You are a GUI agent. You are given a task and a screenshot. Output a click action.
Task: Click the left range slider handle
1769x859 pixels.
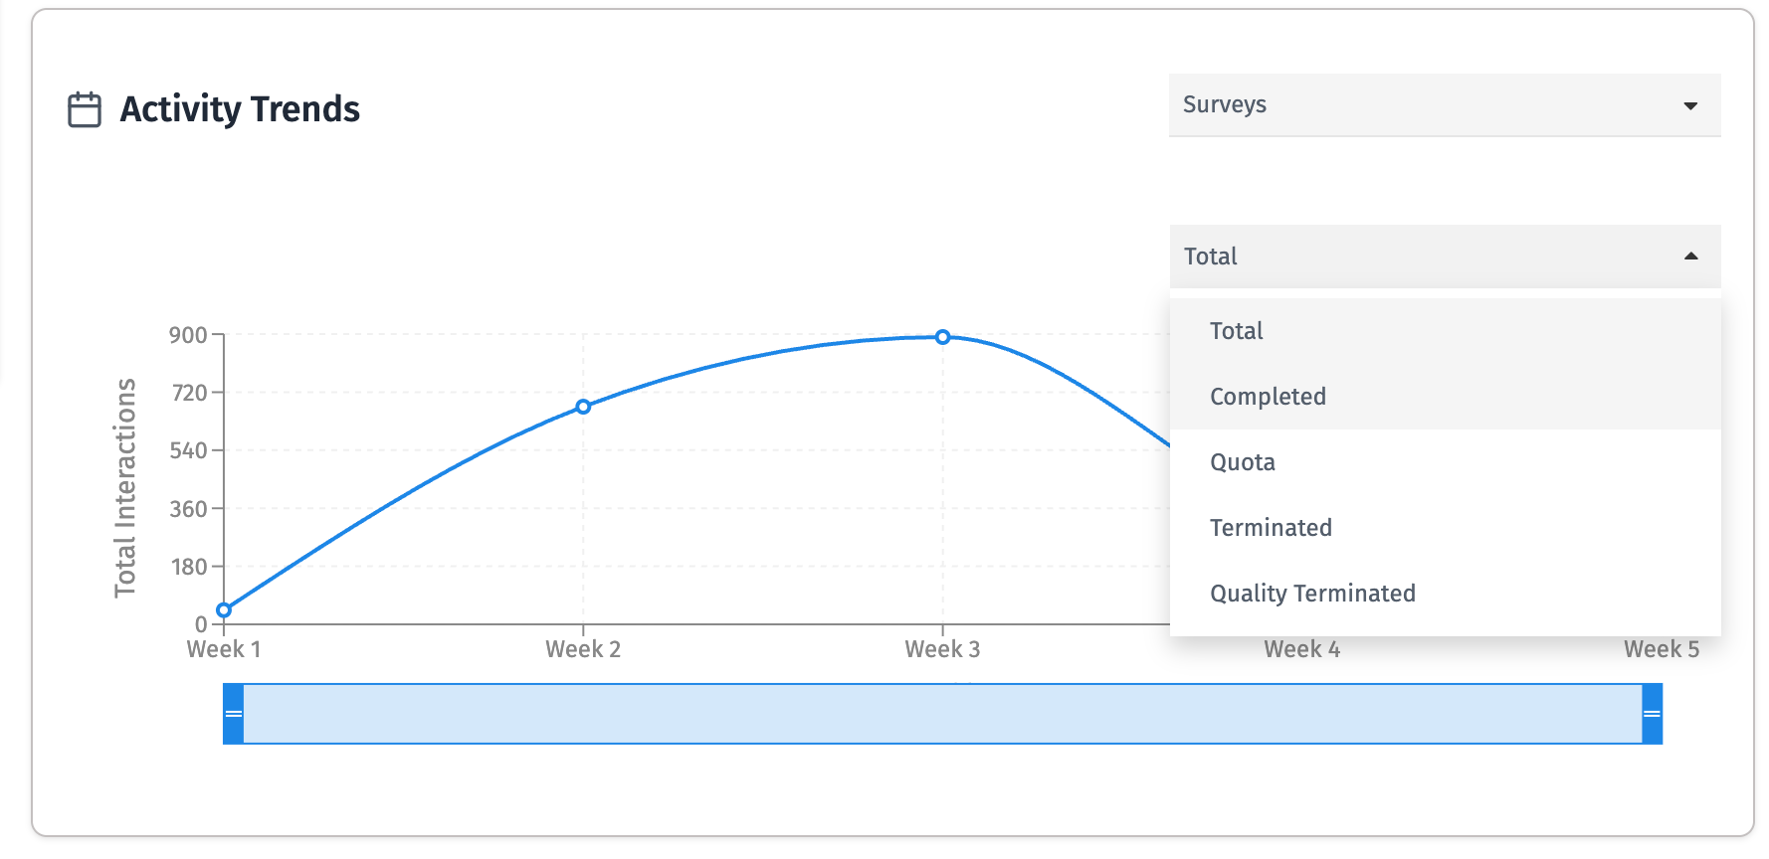[x=233, y=714]
